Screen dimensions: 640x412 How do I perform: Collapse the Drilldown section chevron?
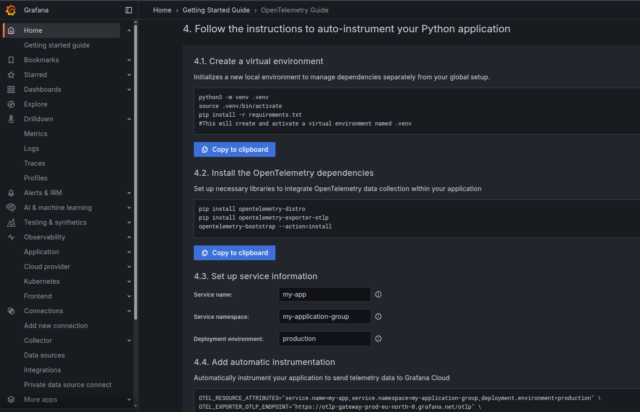pyautogui.click(x=129, y=119)
